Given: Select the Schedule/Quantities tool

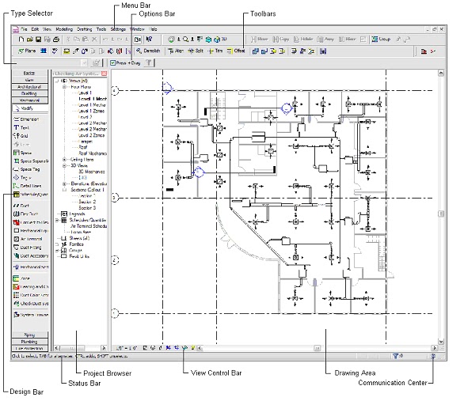Looking at the screenshot, I should [x=30, y=195].
